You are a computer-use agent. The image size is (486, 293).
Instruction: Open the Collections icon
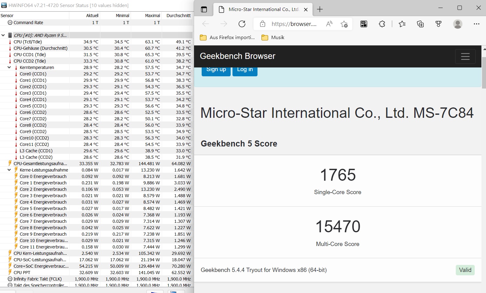(420, 24)
